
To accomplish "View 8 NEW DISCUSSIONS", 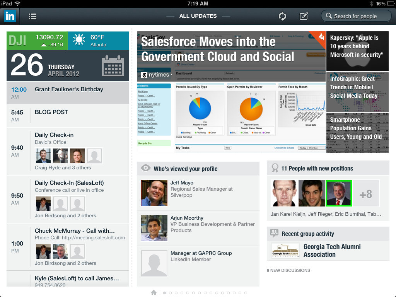I will (x=288, y=270).
